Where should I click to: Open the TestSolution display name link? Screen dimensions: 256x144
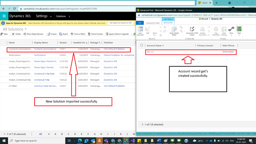[40, 55]
